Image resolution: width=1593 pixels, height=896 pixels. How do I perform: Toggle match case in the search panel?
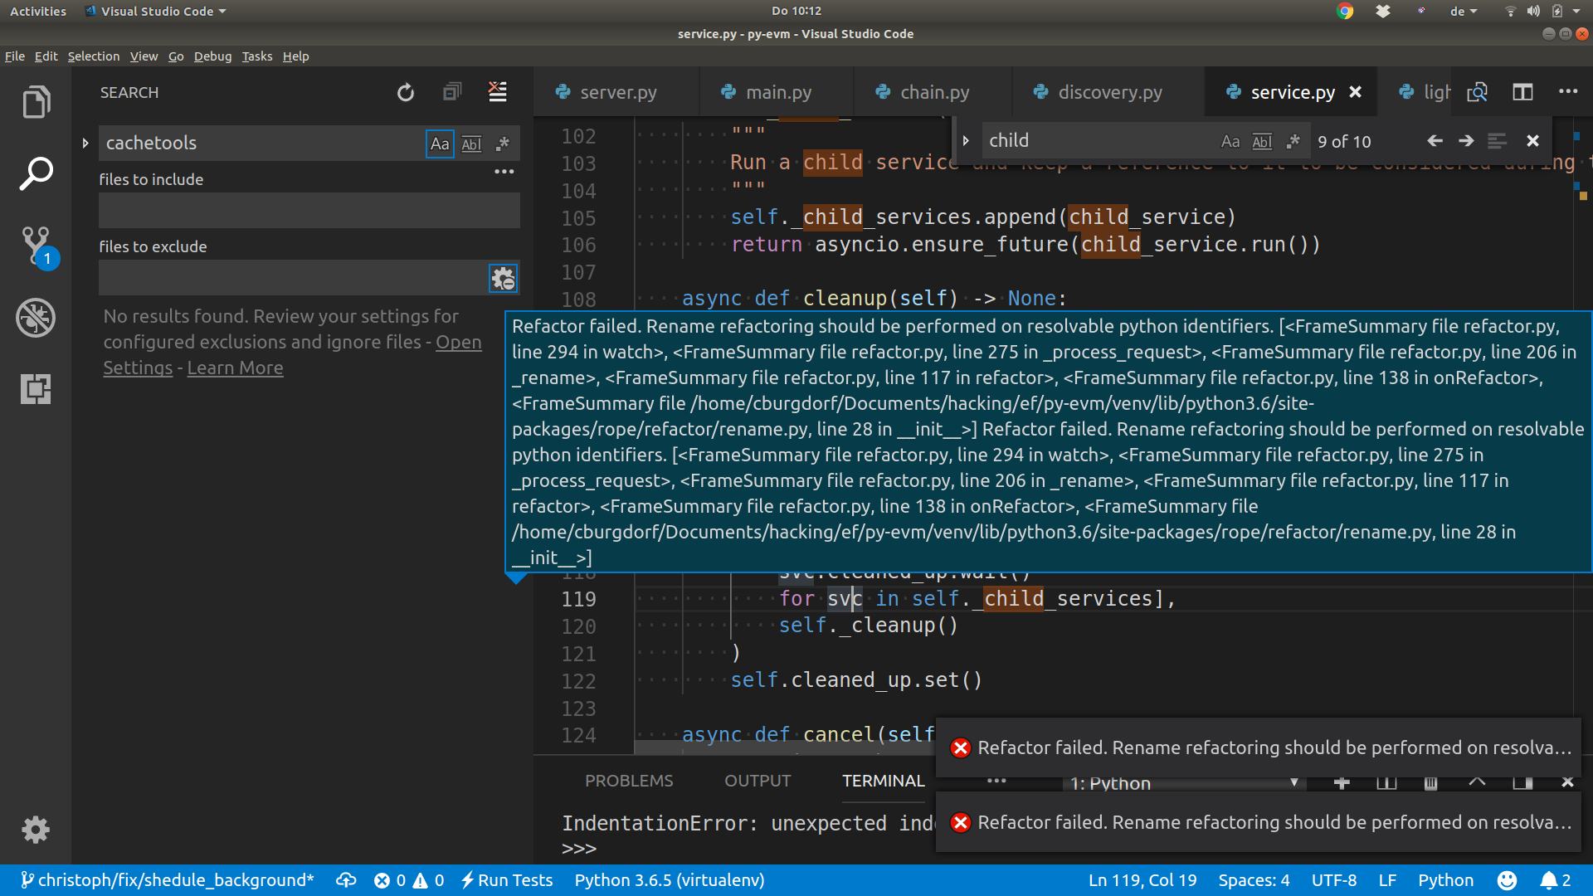(x=440, y=144)
